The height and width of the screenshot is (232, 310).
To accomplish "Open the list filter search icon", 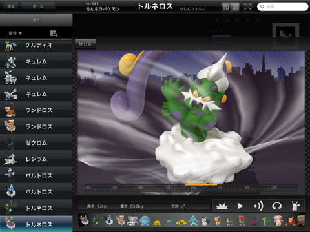I will [54, 34].
